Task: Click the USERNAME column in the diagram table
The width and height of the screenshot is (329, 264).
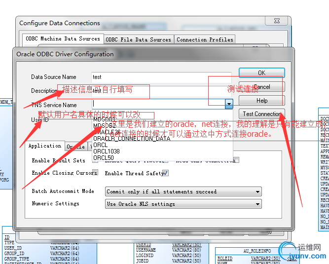Action: coord(146,250)
